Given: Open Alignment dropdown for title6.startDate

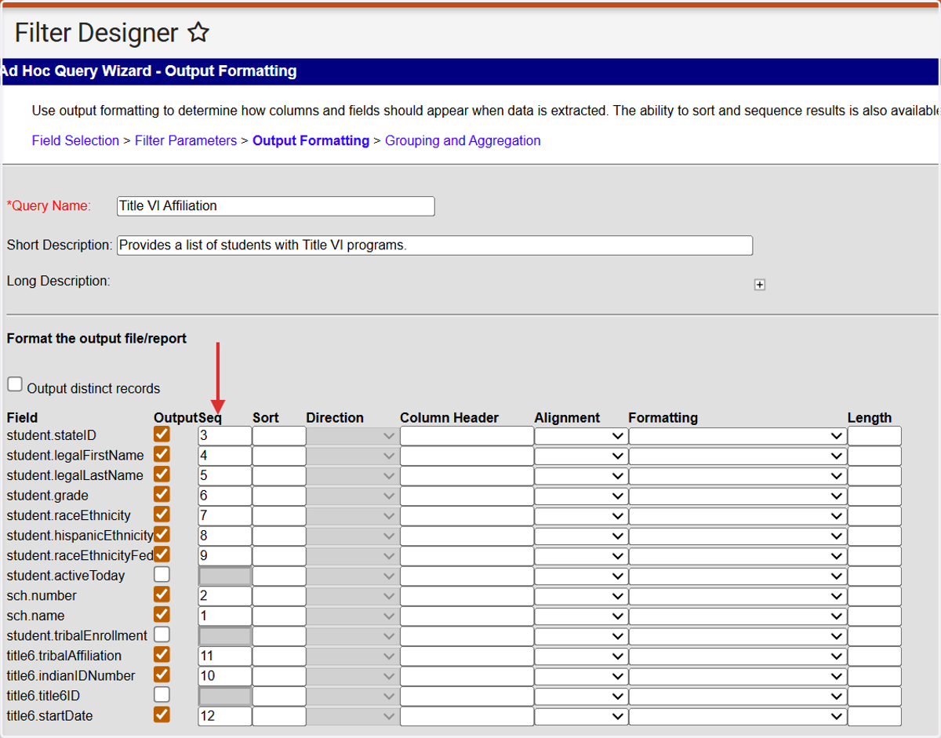Looking at the screenshot, I should tap(581, 716).
